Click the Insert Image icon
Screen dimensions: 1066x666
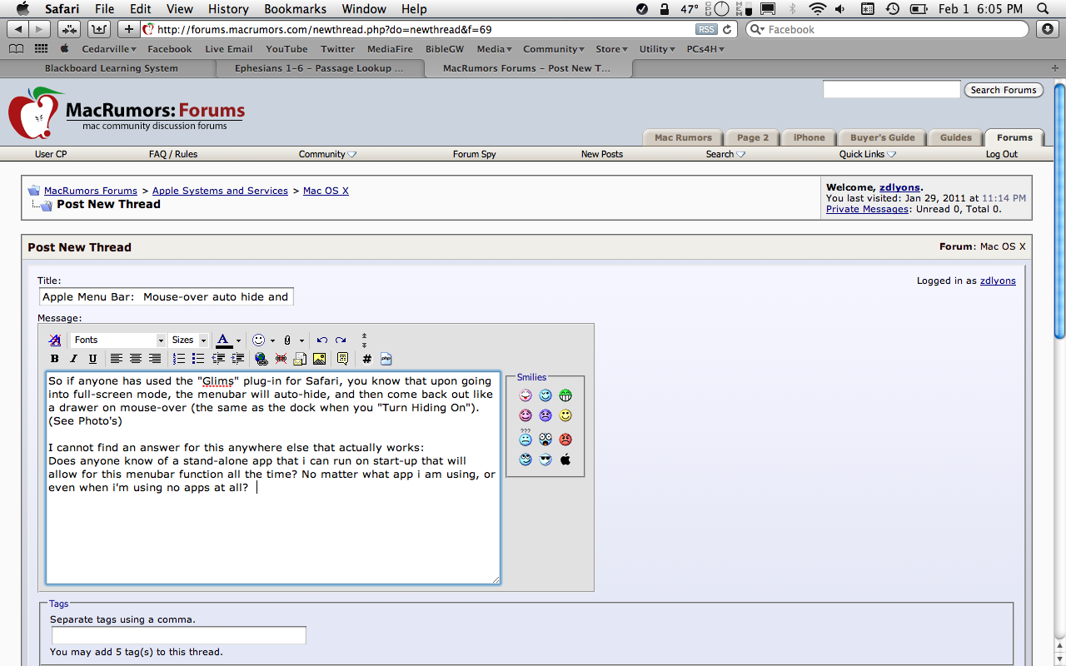[319, 359]
